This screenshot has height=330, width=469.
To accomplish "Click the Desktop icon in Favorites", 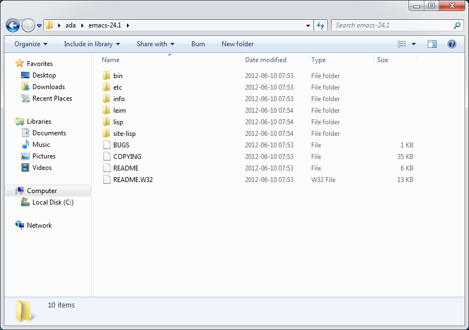I will (x=25, y=75).
